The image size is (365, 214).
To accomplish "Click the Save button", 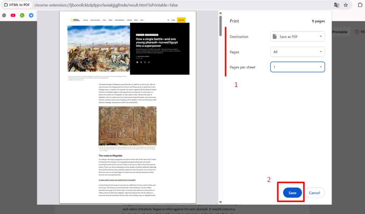I will tap(292, 193).
